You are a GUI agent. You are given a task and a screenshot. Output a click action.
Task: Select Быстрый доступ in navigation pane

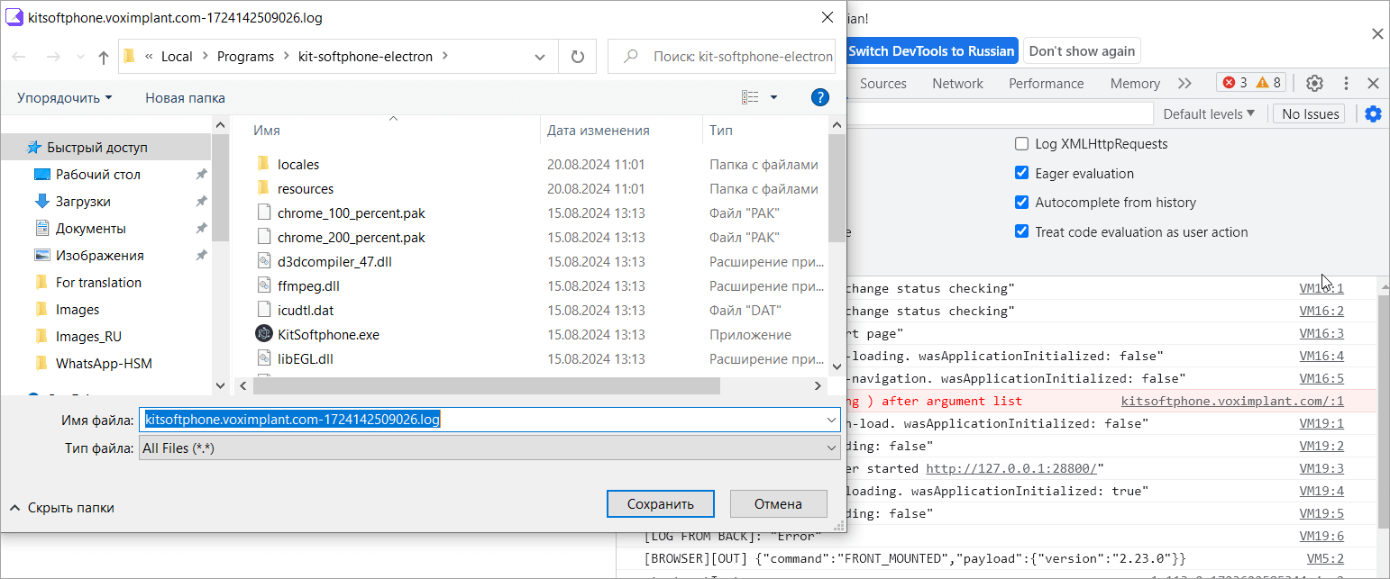click(105, 147)
